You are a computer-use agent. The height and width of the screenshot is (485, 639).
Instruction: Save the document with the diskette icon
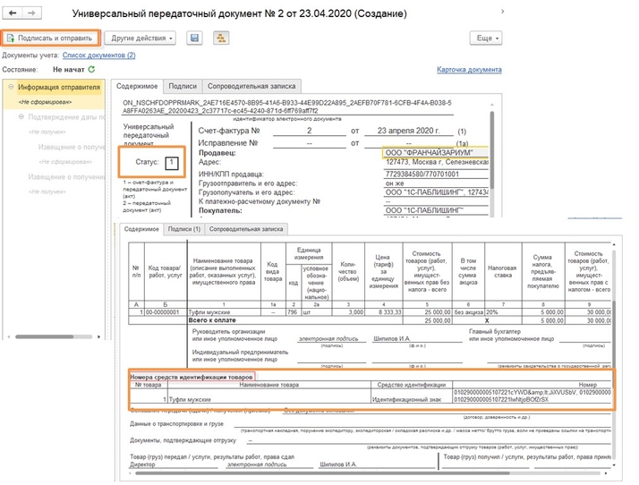pyautogui.click(x=194, y=38)
